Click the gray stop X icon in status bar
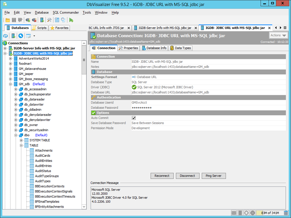 coord(253,213)
